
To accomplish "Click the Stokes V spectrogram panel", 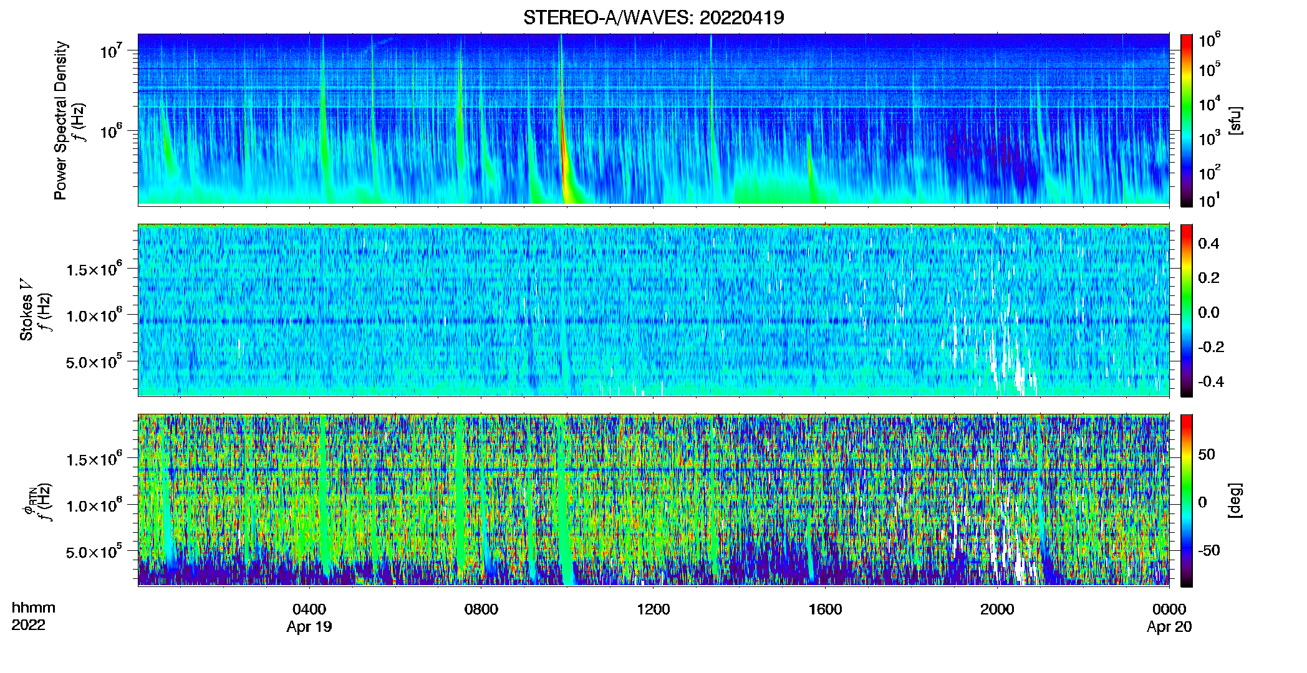I will pyautogui.click(x=653, y=310).
